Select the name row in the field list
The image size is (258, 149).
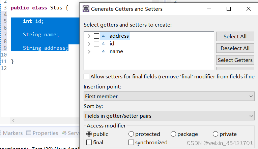tap(116, 51)
